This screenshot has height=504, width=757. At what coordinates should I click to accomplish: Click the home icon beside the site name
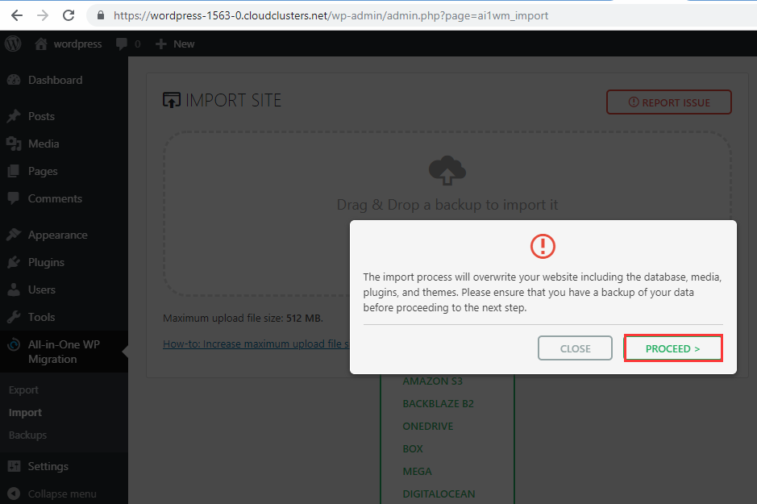[x=41, y=44]
